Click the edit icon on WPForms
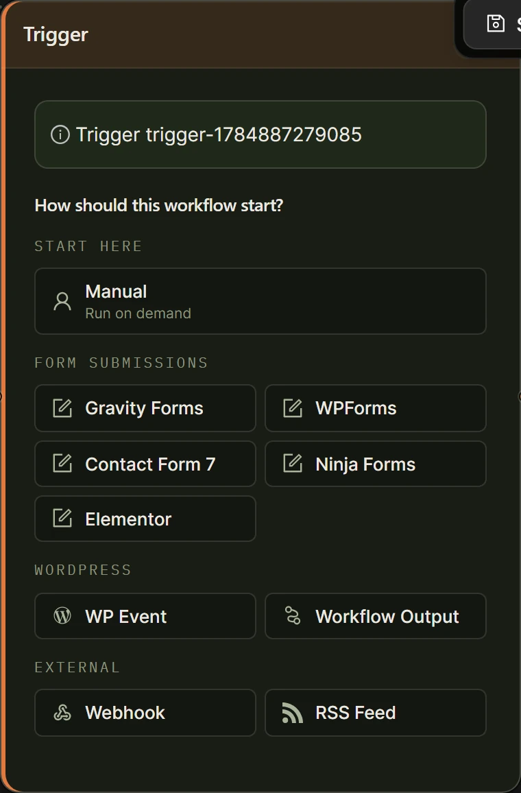 [x=293, y=408]
